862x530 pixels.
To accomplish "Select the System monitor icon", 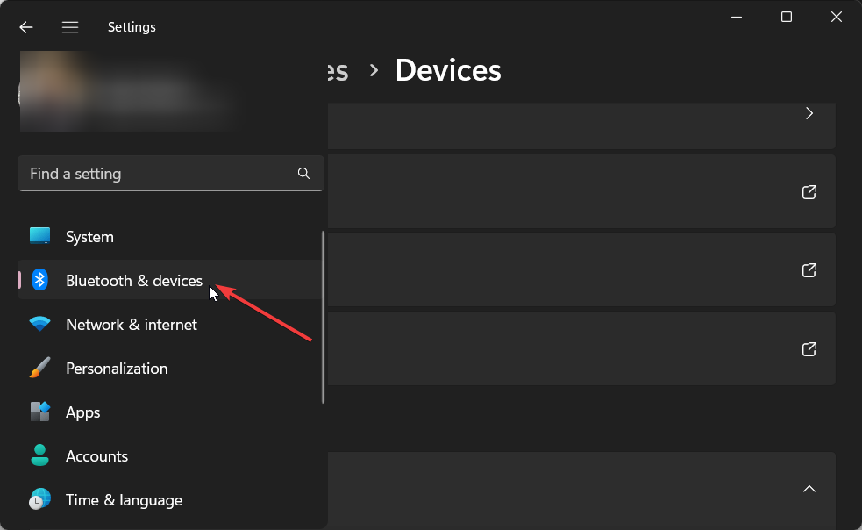I will pos(39,235).
